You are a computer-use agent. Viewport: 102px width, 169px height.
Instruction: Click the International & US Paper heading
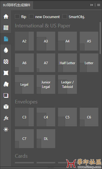(43, 26)
